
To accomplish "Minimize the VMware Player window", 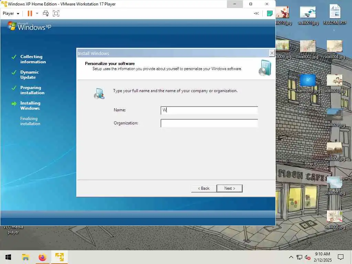I will 234,4.
